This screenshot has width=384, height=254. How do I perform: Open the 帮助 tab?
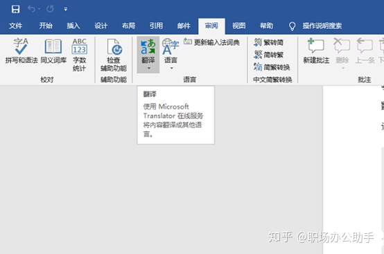pyautogui.click(x=266, y=26)
